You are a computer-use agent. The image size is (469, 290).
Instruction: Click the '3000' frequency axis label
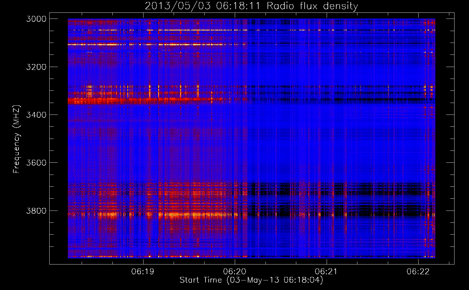point(36,19)
